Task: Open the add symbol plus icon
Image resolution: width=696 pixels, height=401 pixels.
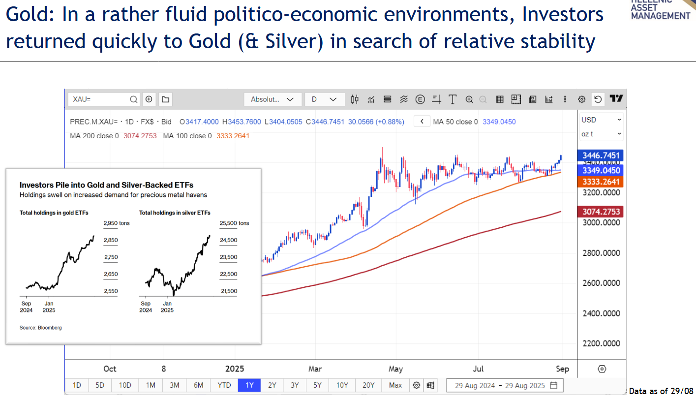Action: click(149, 99)
